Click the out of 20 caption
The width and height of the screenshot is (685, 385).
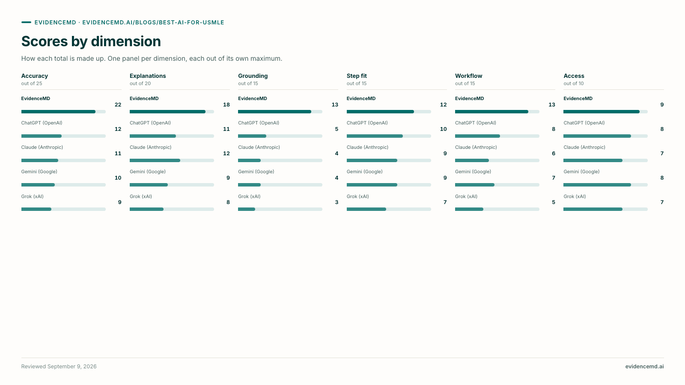pos(140,84)
